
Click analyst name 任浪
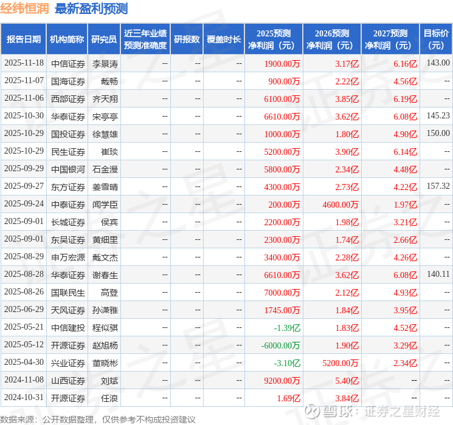[x=109, y=398]
